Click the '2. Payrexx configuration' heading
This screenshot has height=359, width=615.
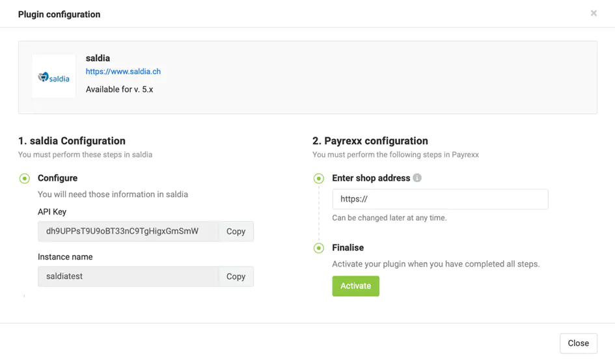pyautogui.click(x=370, y=140)
